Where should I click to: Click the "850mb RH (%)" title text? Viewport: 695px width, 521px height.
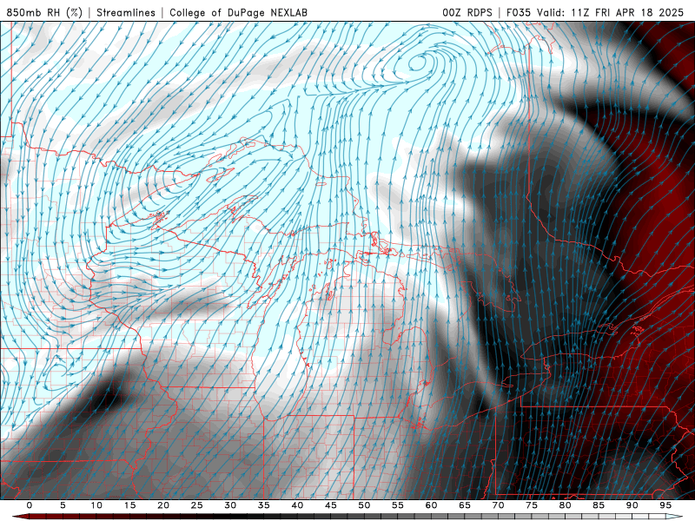click(44, 12)
